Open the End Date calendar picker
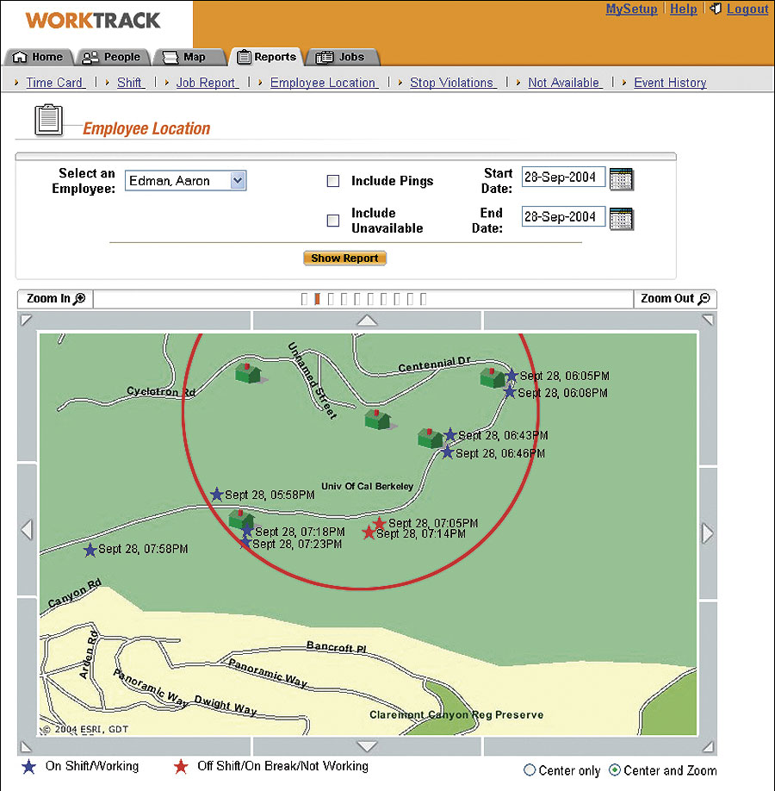 [x=621, y=219]
